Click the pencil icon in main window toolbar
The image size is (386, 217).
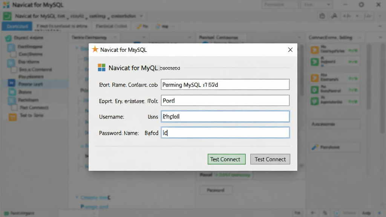[139, 26]
